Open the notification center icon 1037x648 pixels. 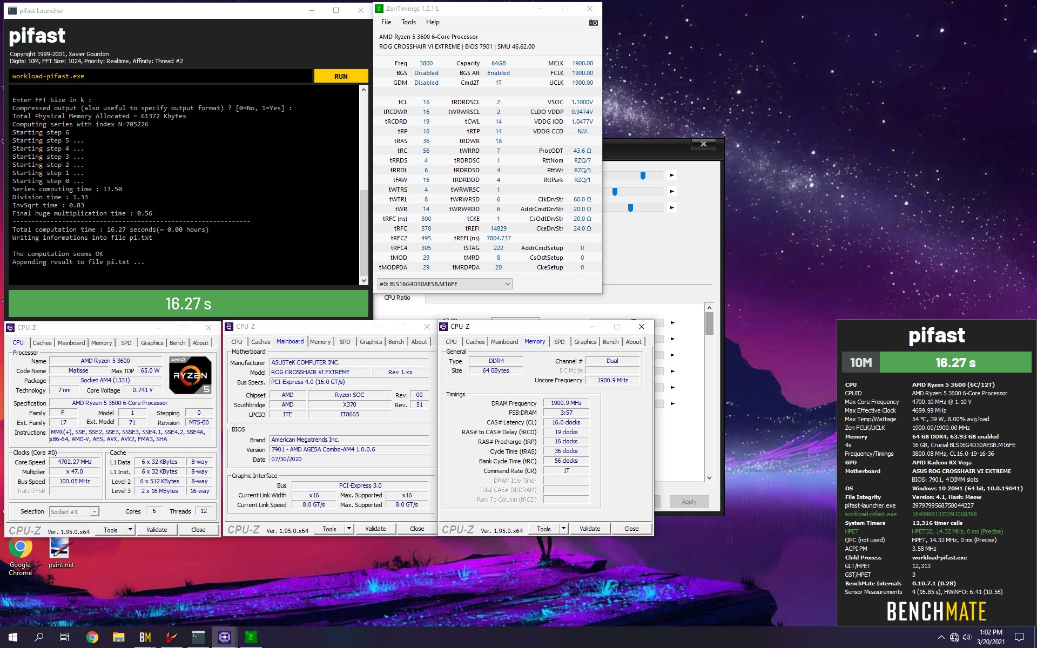tap(1019, 637)
